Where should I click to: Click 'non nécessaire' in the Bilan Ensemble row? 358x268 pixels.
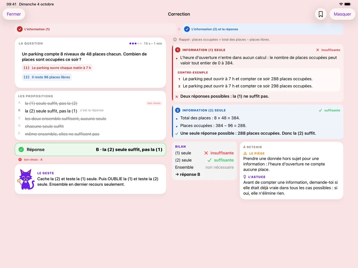click(220, 167)
